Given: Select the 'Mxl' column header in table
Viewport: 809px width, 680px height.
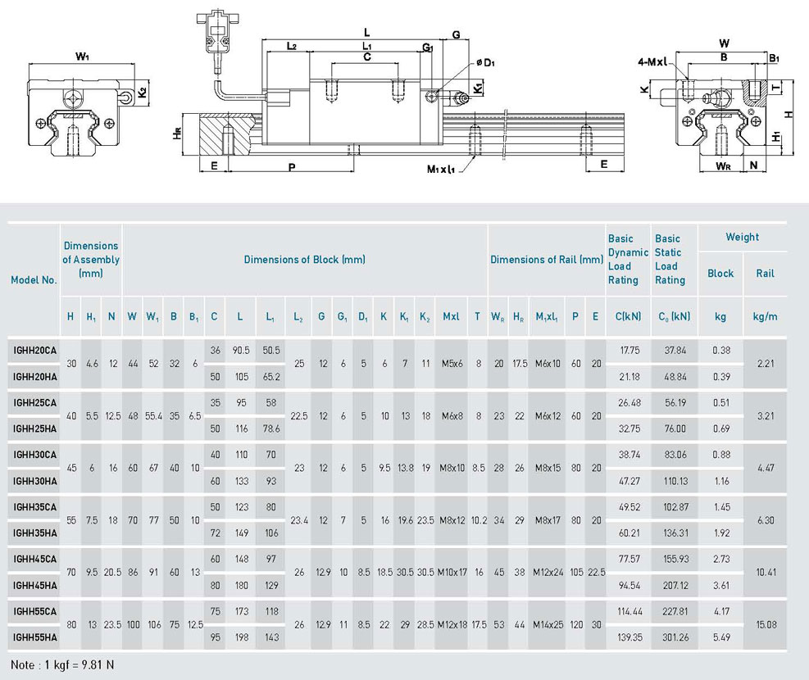Looking at the screenshot, I should coord(451,316).
